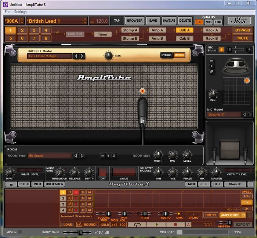
Task: Click the cabinet SIZE knob
Action: tap(108, 55)
